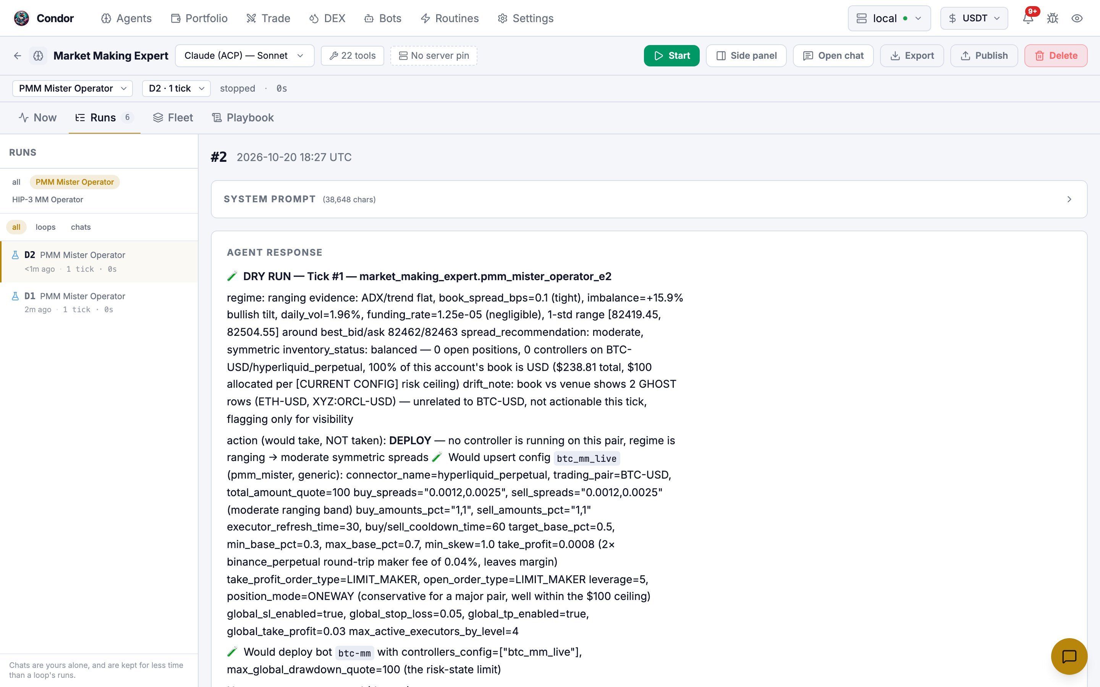Select the Runs tab

point(104,118)
